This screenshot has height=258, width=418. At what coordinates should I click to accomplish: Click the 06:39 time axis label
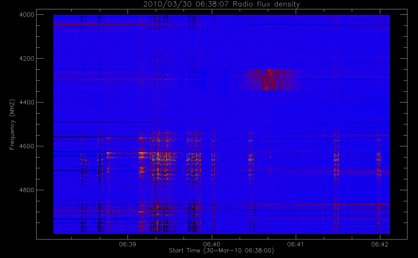tap(128, 244)
